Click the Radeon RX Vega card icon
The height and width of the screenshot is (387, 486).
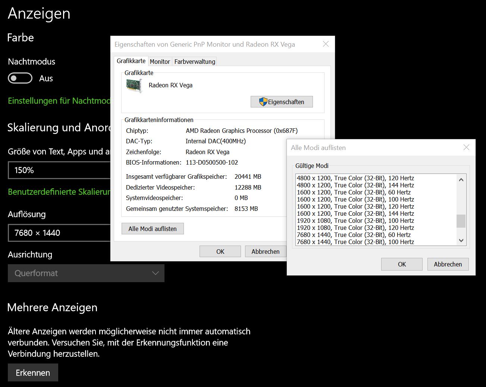134,86
